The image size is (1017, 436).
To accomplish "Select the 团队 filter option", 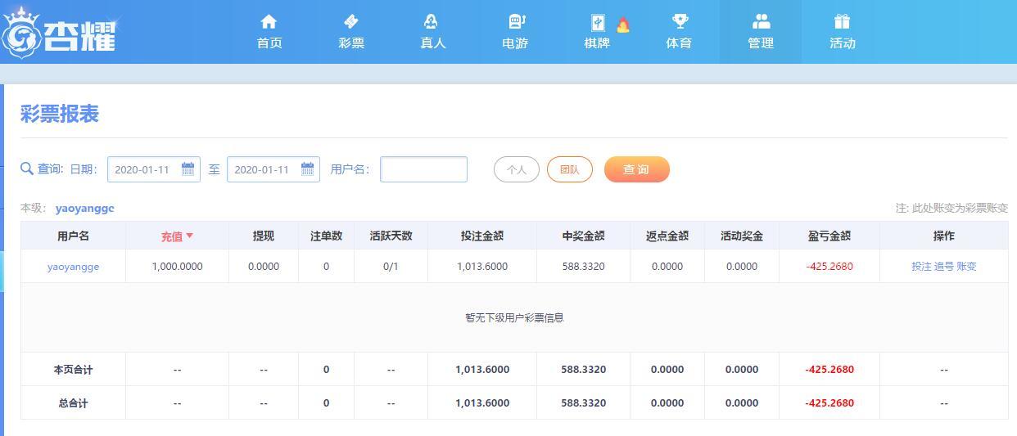I will point(570,169).
